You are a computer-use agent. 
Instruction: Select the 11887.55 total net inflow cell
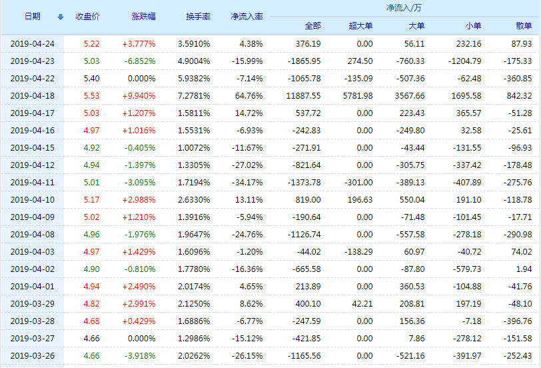point(303,96)
